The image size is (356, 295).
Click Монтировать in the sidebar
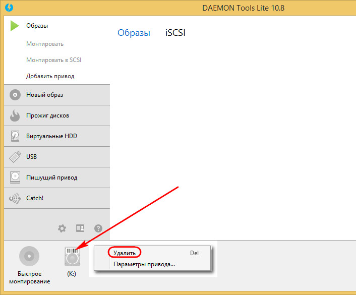pyautogui.click(x=45, y=44)
